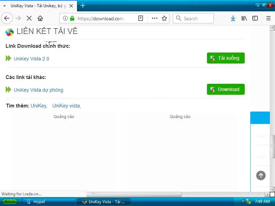275x206 pixels.
Task: Click the forward navigation arrow
Action: (x=18, y=18)
